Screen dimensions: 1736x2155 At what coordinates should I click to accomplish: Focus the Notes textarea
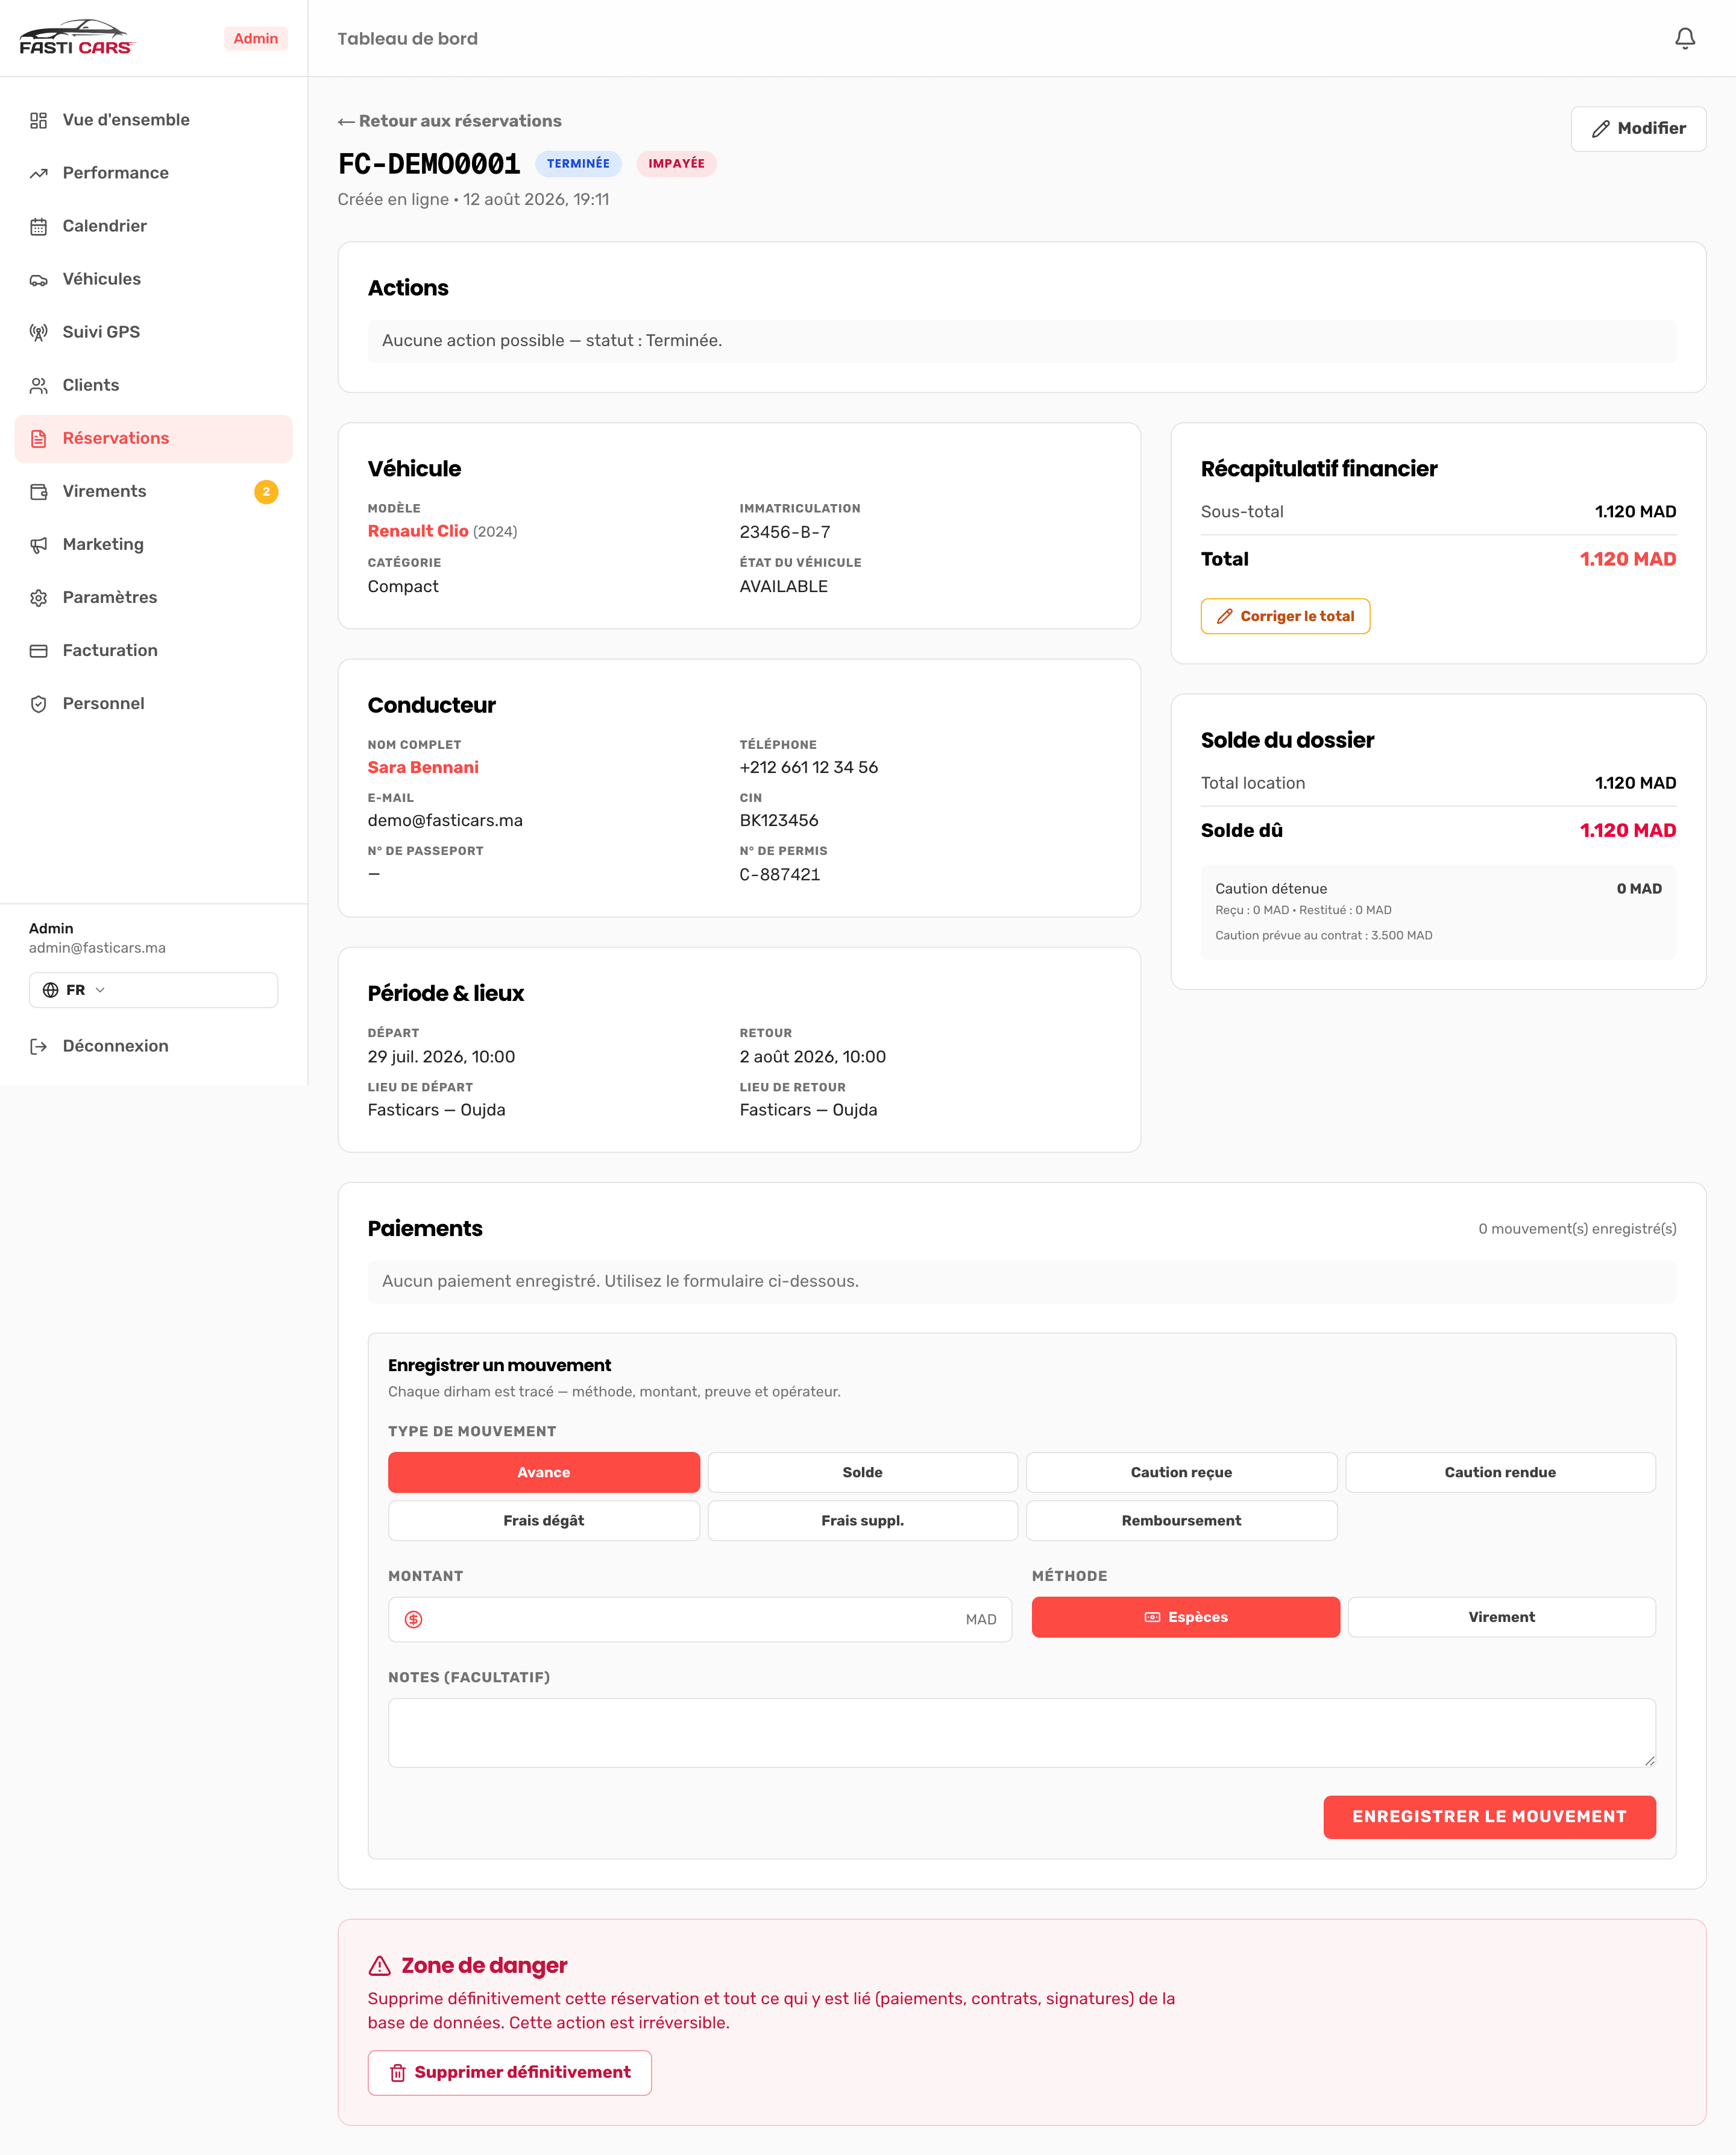(x=1022, y=1732)
